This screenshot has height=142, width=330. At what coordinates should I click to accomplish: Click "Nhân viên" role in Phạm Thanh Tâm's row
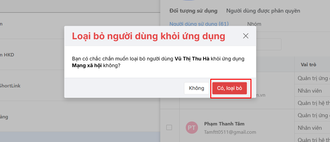pos(310,128)
